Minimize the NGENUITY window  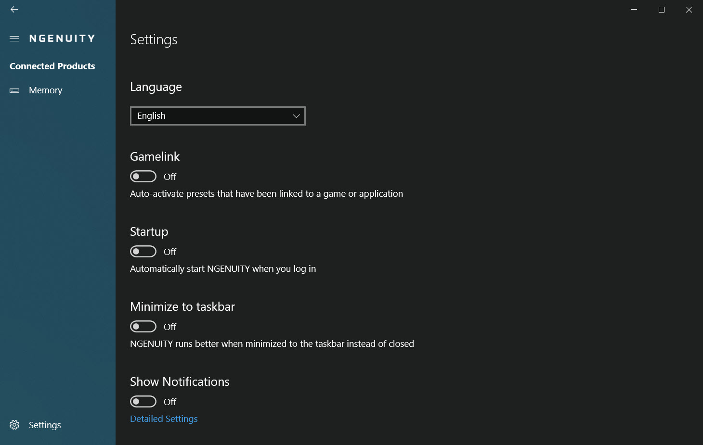point(634,10)
